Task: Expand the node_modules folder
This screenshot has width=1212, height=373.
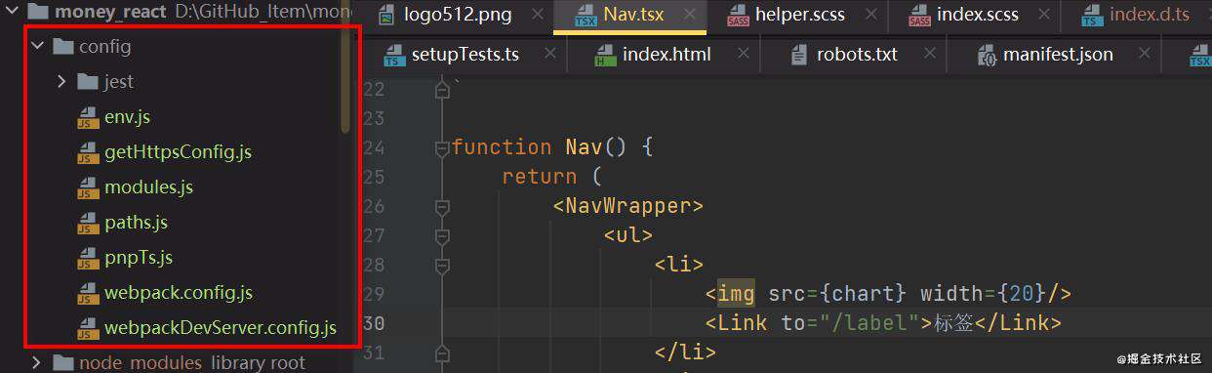Action: tap(37, 362)
